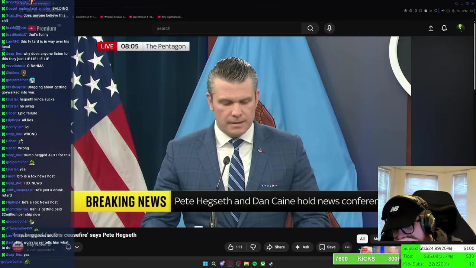Open Xbox app from the taskbar
Screen dimensions: 476x268
coord(263,264)
